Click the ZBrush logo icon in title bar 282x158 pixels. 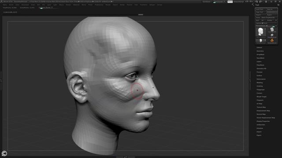[2, 1]
